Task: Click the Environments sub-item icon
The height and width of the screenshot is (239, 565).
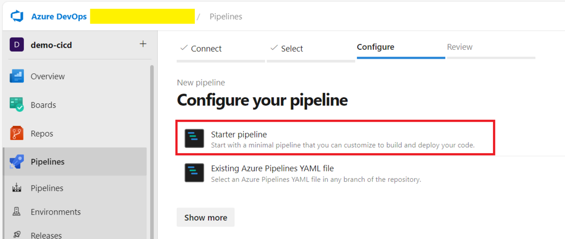Action: (17, 212)
